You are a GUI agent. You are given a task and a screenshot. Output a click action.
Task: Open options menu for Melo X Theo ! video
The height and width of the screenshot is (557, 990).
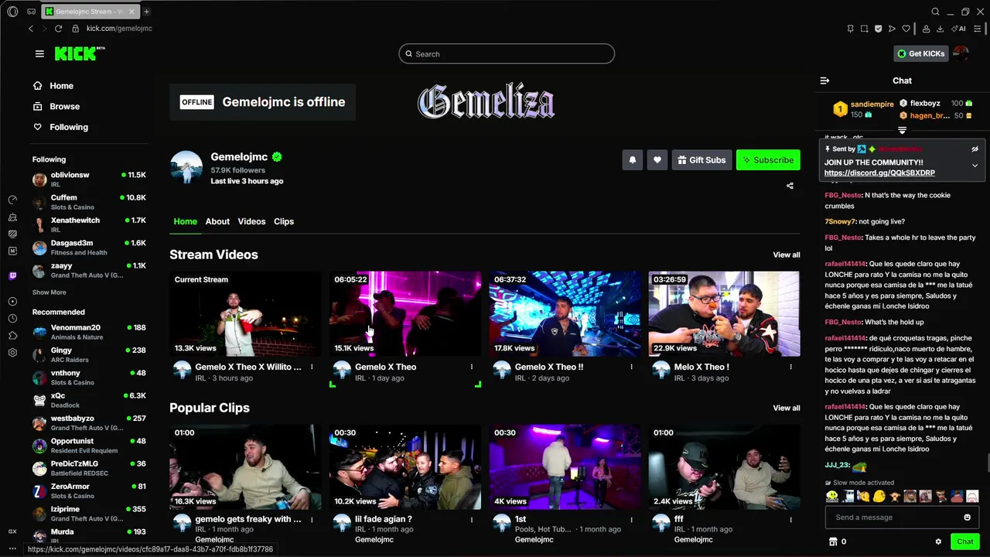tap(790, 367)
